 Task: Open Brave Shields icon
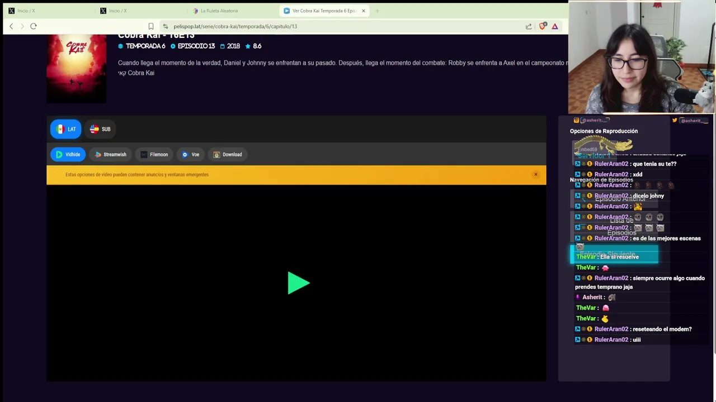[543, 26]
